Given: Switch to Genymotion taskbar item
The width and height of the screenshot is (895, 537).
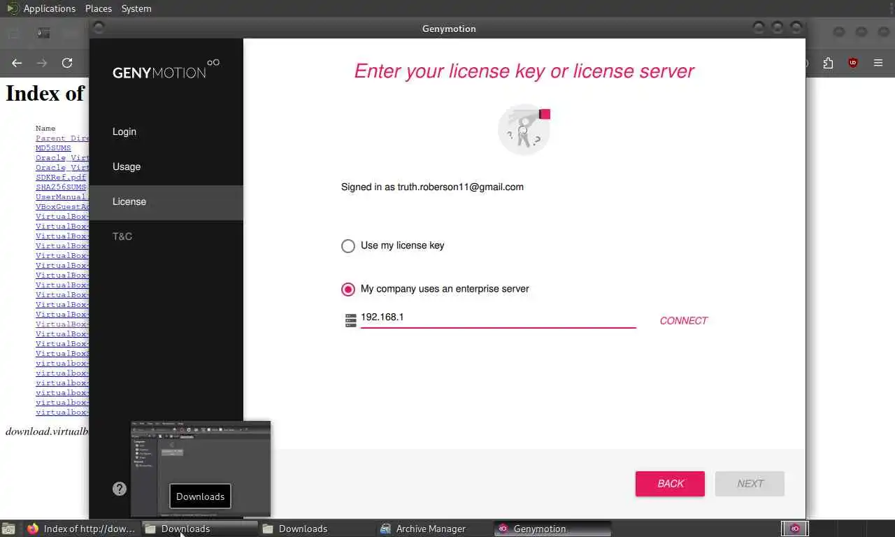Looking at the screenshot, I should (x=552, y=529).
